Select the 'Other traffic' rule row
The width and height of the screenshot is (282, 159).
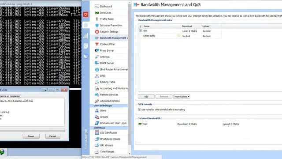pos(180,36)
